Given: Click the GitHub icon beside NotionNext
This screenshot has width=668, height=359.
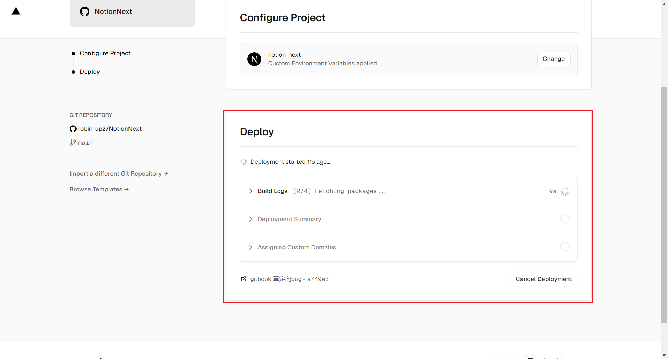Looking at the screenshot, I should point(85,11).
